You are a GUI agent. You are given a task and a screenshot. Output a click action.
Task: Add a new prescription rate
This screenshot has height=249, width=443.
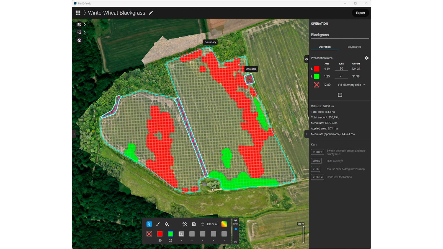pos(340,95)
